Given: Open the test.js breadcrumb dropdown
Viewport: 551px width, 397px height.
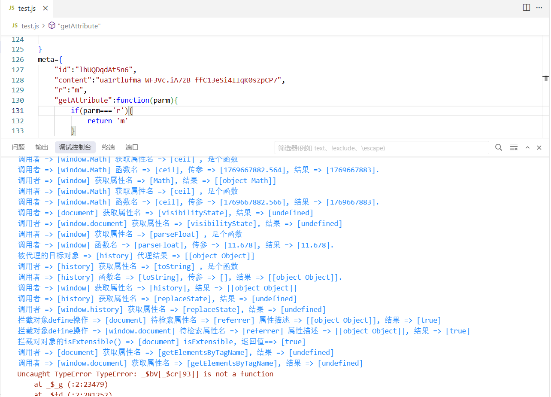Looking at the screenshot, I should [30, 26].
